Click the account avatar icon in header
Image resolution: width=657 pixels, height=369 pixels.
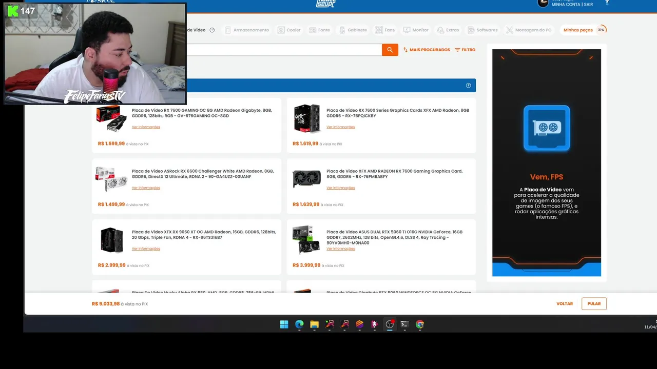(543, 3)
